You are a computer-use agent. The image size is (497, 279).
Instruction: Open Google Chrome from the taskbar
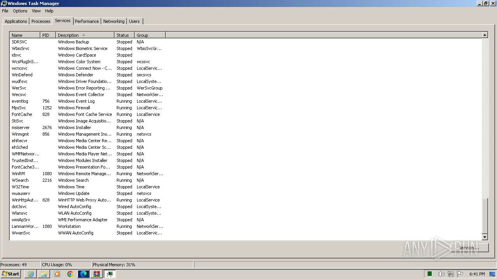[x=70, y=274]
